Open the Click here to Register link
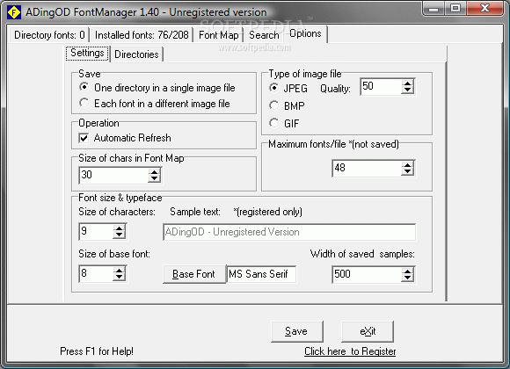510x369 pixels. [350, 351]
